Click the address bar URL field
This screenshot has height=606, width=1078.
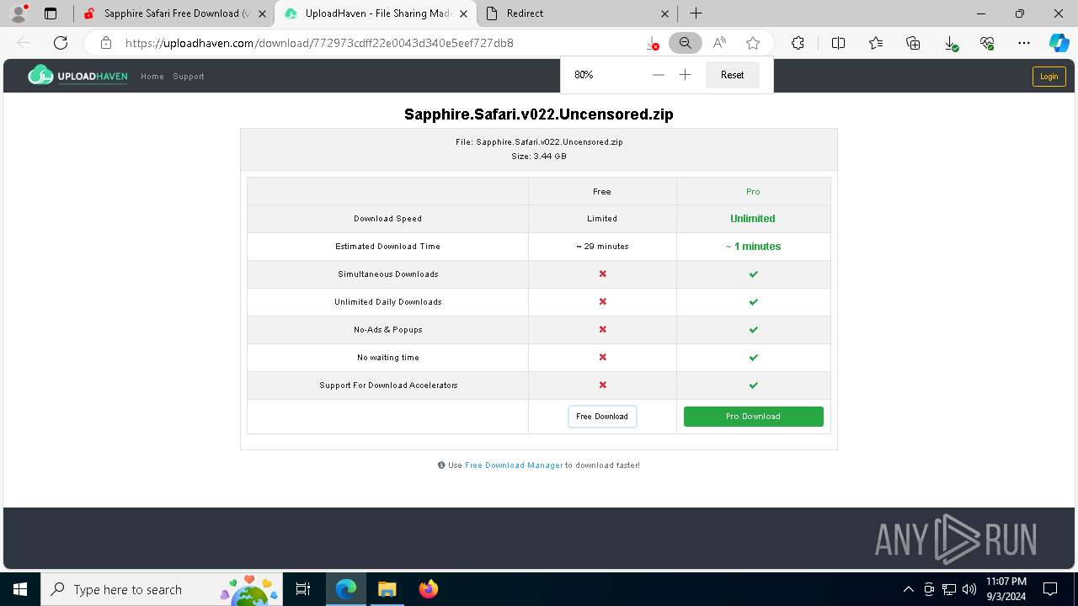[x=379, y=43]
